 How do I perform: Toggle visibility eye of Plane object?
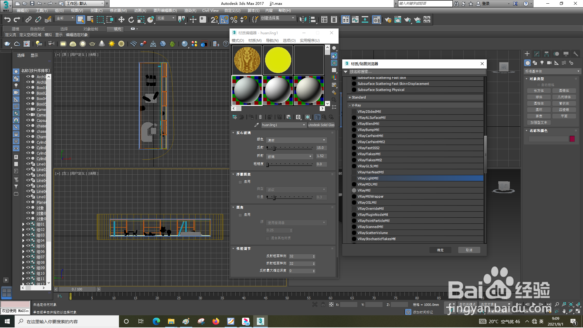coord(28,202)
